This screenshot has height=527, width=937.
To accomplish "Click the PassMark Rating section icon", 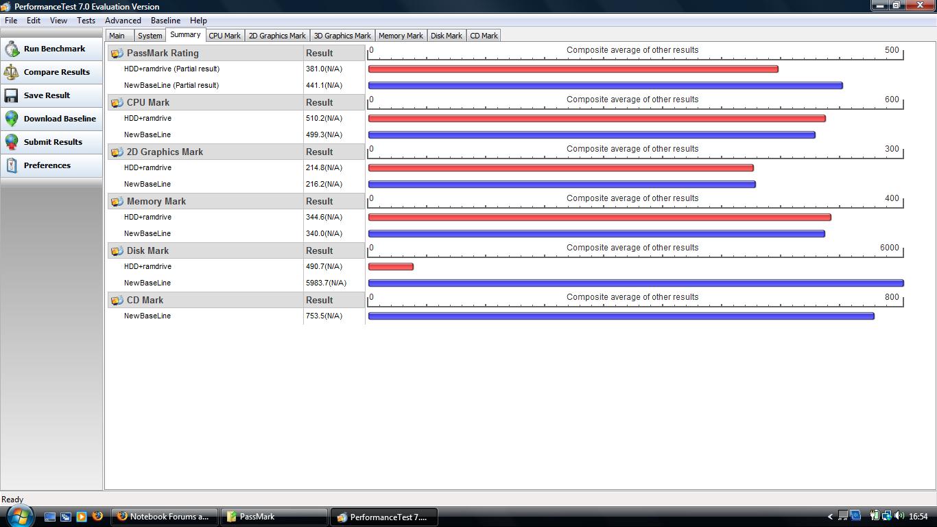I will 117,53.
